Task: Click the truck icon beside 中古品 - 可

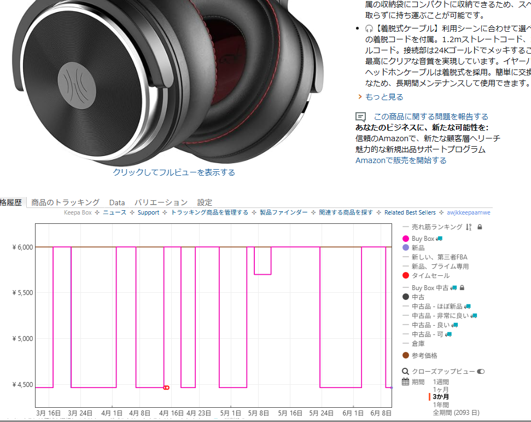Action: [x=448, y=334]
